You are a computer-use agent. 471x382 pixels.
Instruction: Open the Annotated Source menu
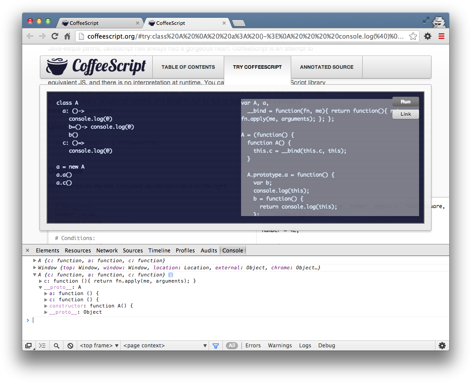click(327, 67)
